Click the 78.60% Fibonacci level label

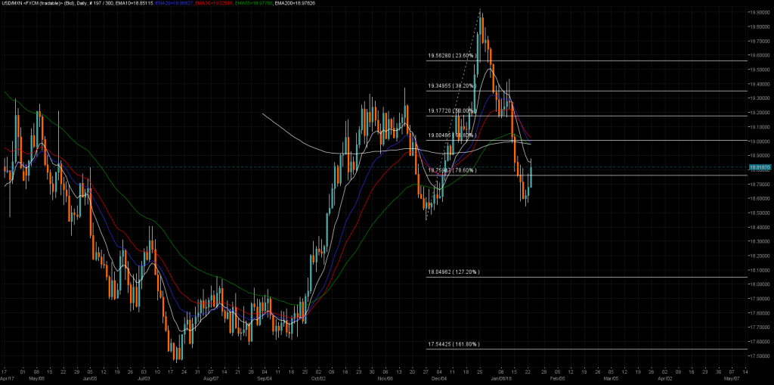[450, 171]
